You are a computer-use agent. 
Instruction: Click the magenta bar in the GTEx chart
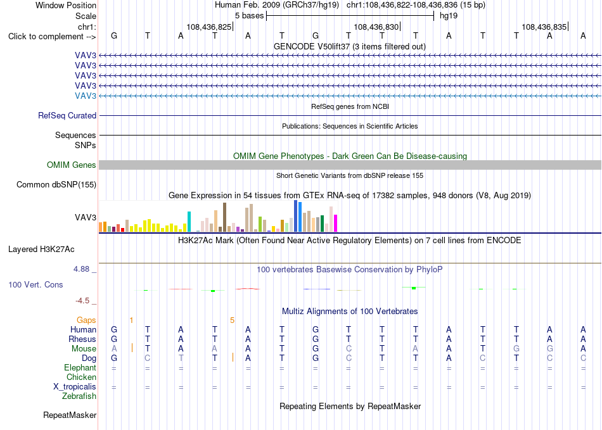(336, 224)
